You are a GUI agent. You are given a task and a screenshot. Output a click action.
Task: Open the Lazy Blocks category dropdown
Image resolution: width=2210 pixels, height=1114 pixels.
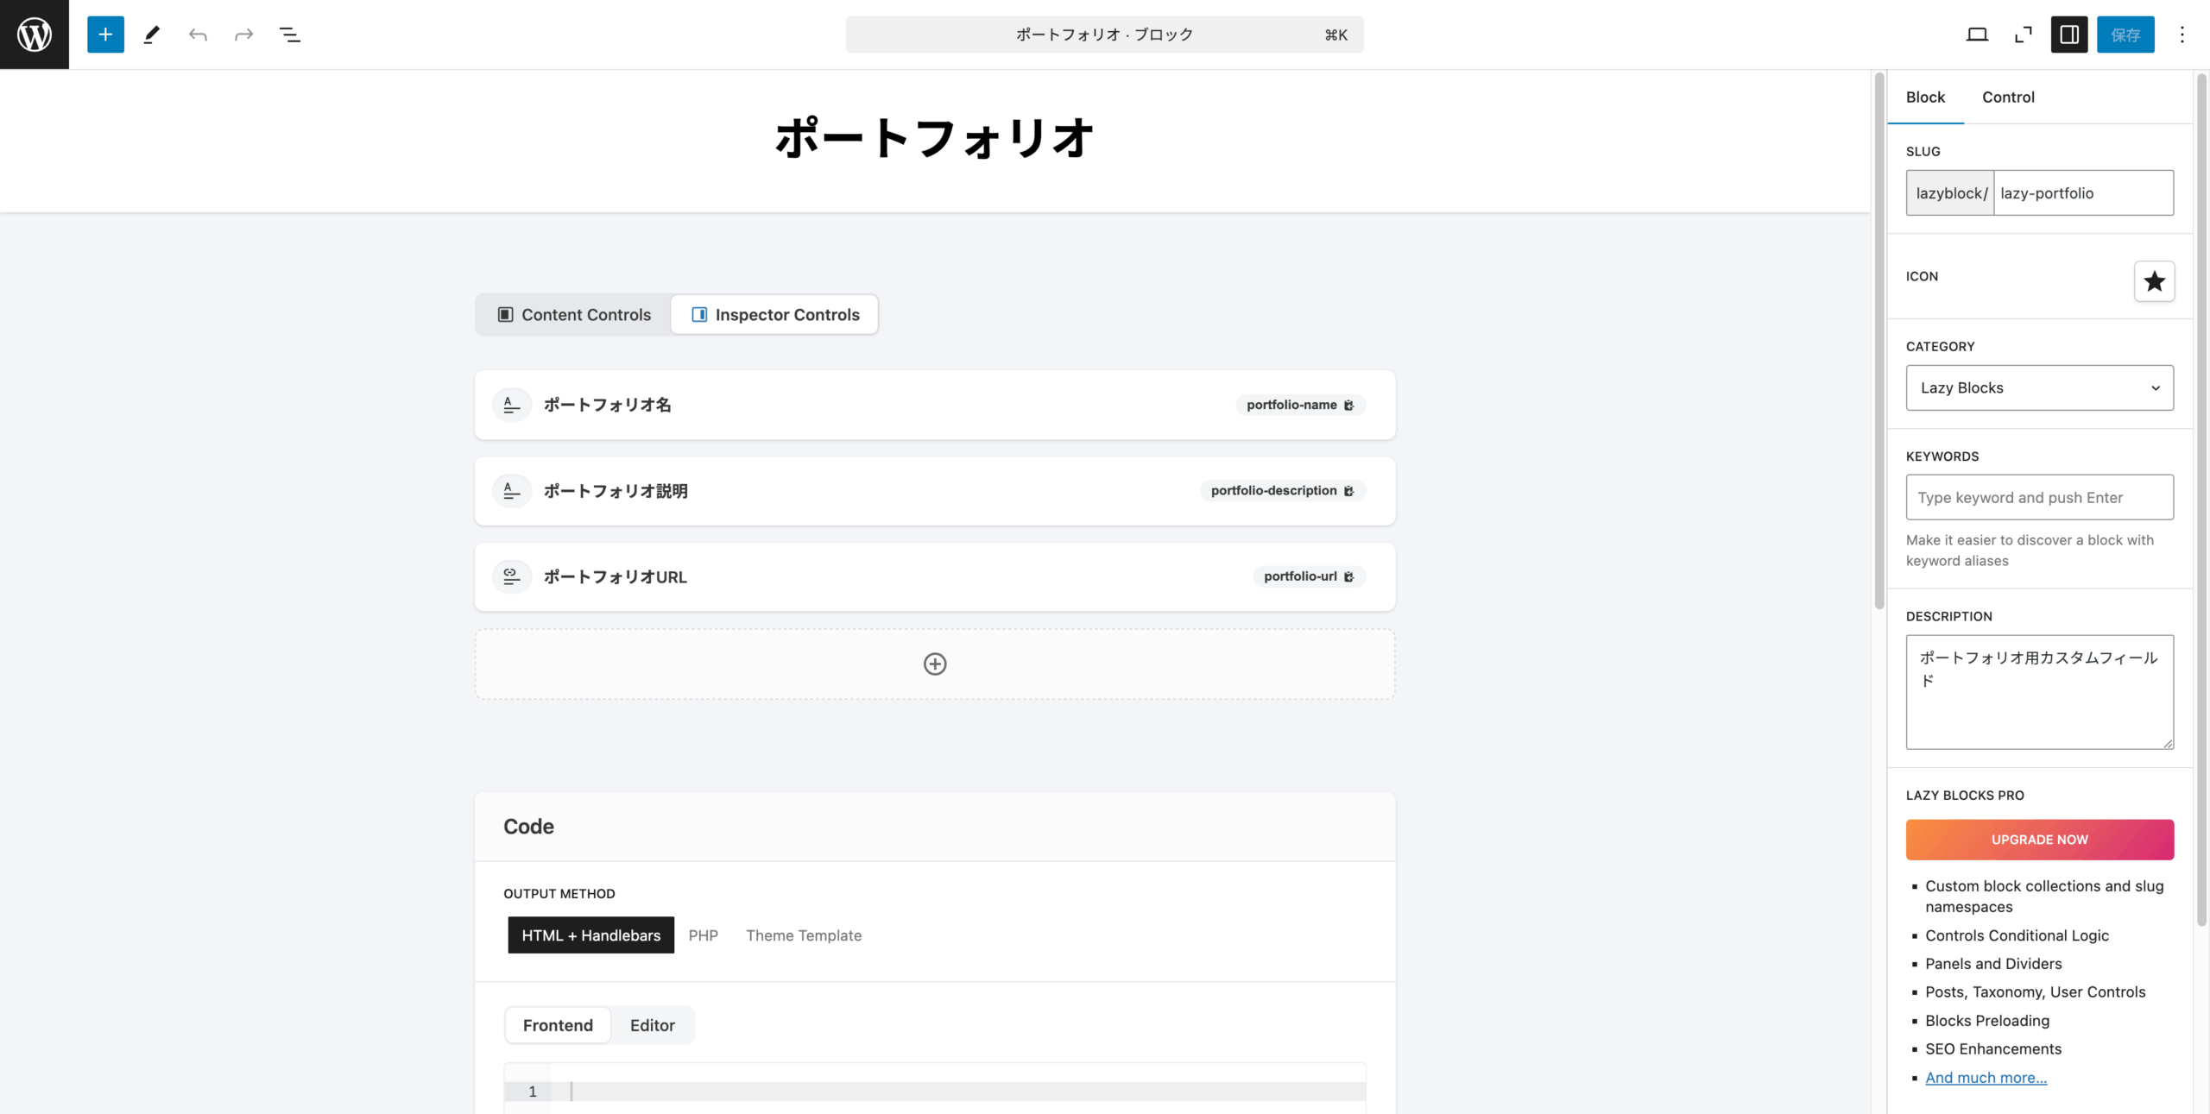2039,387
